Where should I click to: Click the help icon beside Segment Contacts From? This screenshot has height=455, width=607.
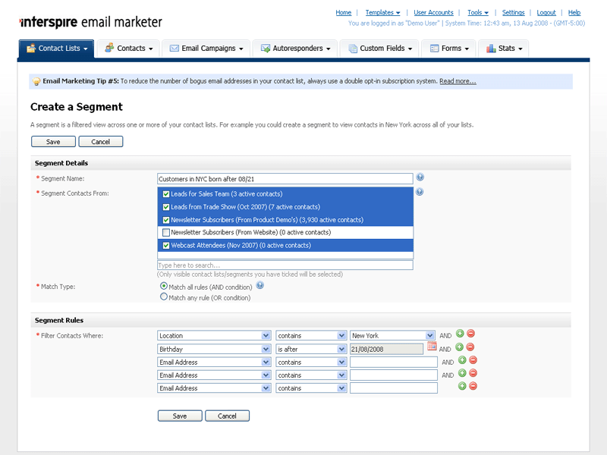click(x=420, y=192)
